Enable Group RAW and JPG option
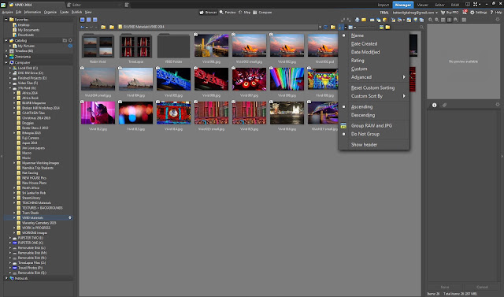 (x=372, y=126)
